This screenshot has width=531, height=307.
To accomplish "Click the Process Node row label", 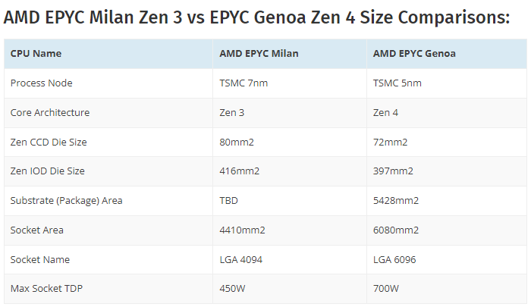I will pyautogui.click(x=41, y=83).
